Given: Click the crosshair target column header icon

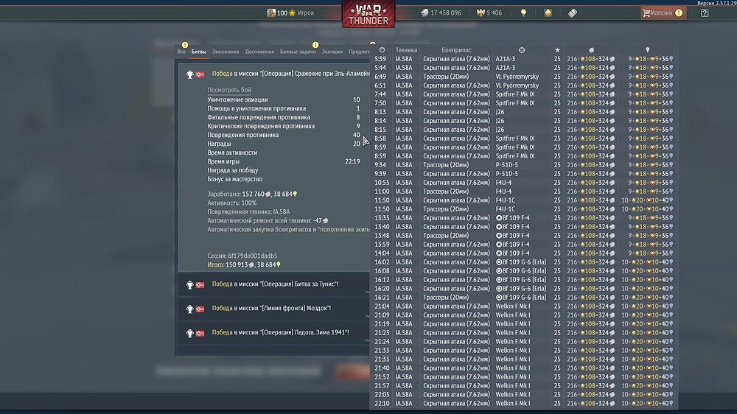Looking at the screenshot, I should click(x=522, y=50).
